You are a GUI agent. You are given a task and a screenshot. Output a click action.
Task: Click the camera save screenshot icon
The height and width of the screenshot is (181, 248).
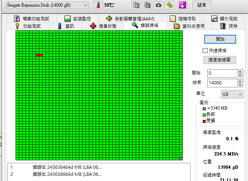pos(158,5)
